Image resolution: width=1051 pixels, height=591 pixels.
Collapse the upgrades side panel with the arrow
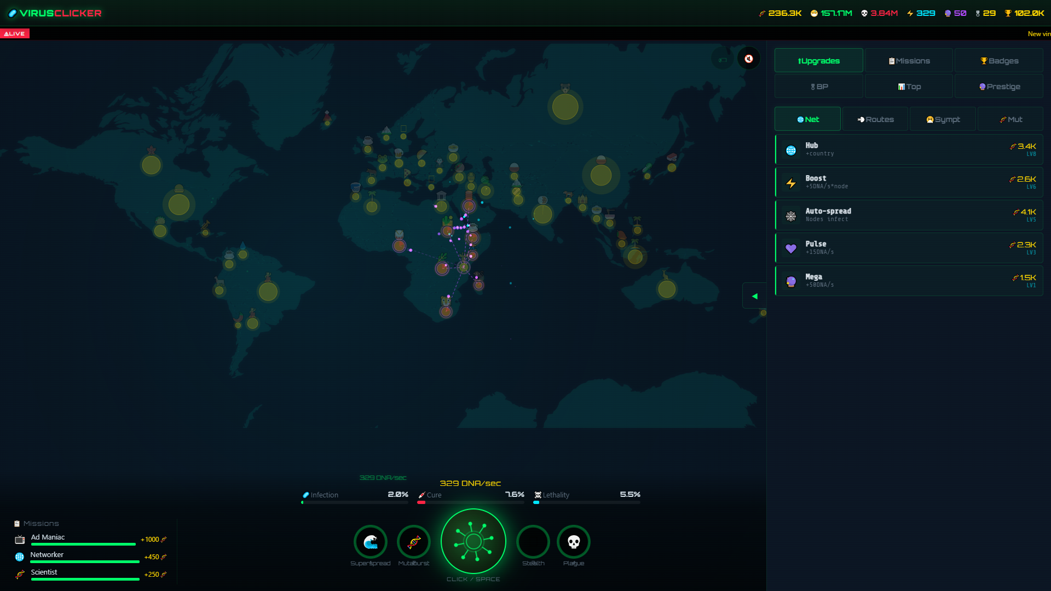pyautogui.click(x=754, y=296)
